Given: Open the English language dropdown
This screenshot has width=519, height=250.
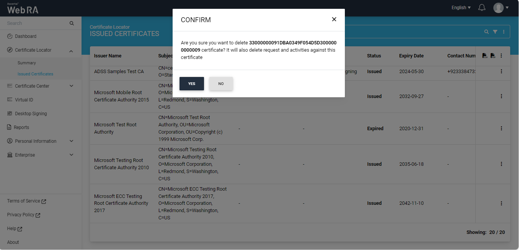Looking at the screenshot, I should tap(461, 8).
